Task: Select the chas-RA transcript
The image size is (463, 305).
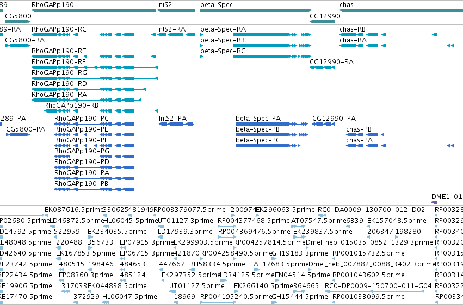Action: coord(402,46)
